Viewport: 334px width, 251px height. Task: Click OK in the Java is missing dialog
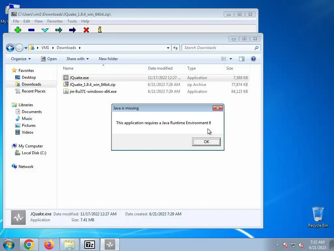tap(206, 142)
